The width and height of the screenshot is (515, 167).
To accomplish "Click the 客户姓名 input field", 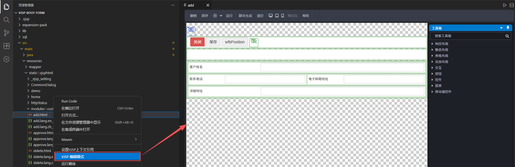I will (342, 67).
